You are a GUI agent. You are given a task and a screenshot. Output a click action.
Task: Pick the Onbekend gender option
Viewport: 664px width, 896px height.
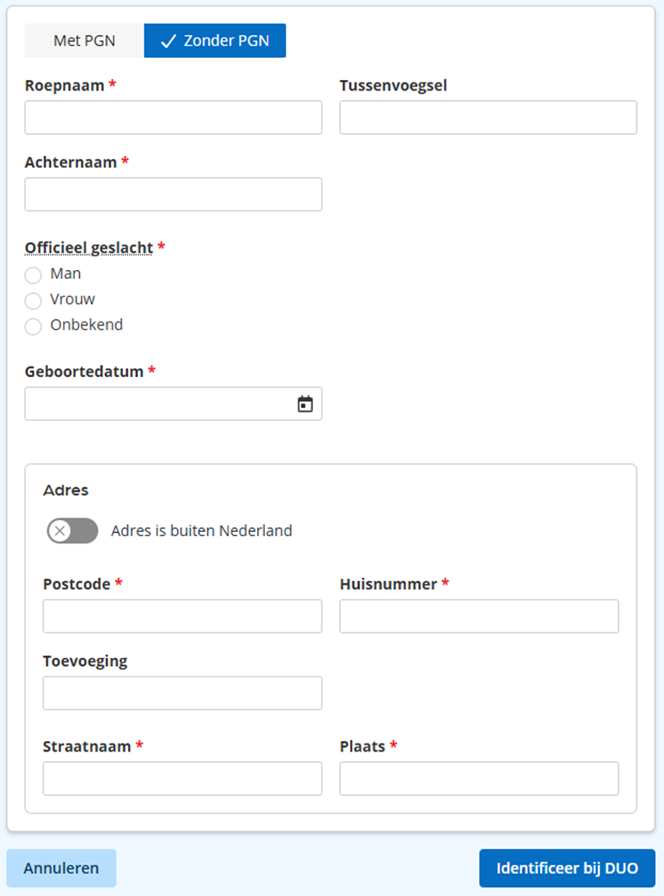tap(33, 326)
